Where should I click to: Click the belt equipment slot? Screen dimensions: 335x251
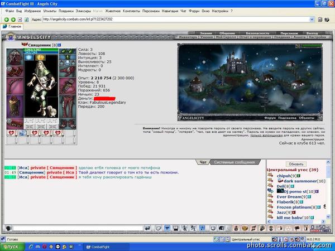point(15,124)
